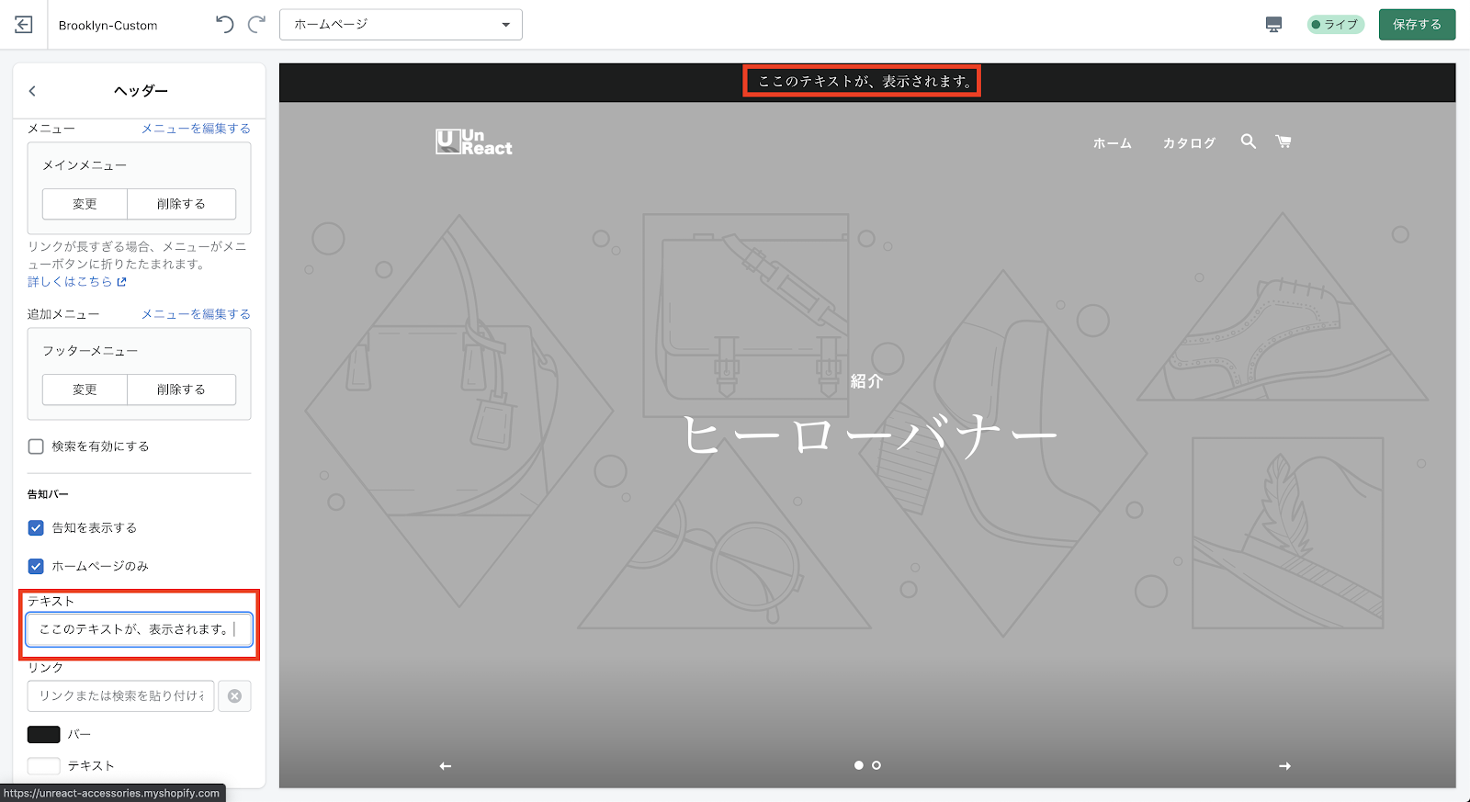1470x802 pixels.
Task: Open the cart icon in store preview
Action: pos(1283,141)
